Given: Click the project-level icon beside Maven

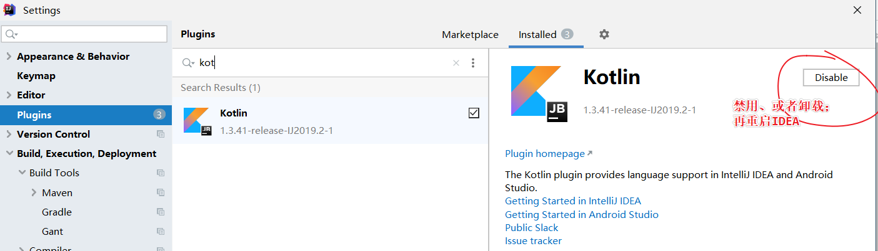Looking at the screenshot, I should coord(161,193).
